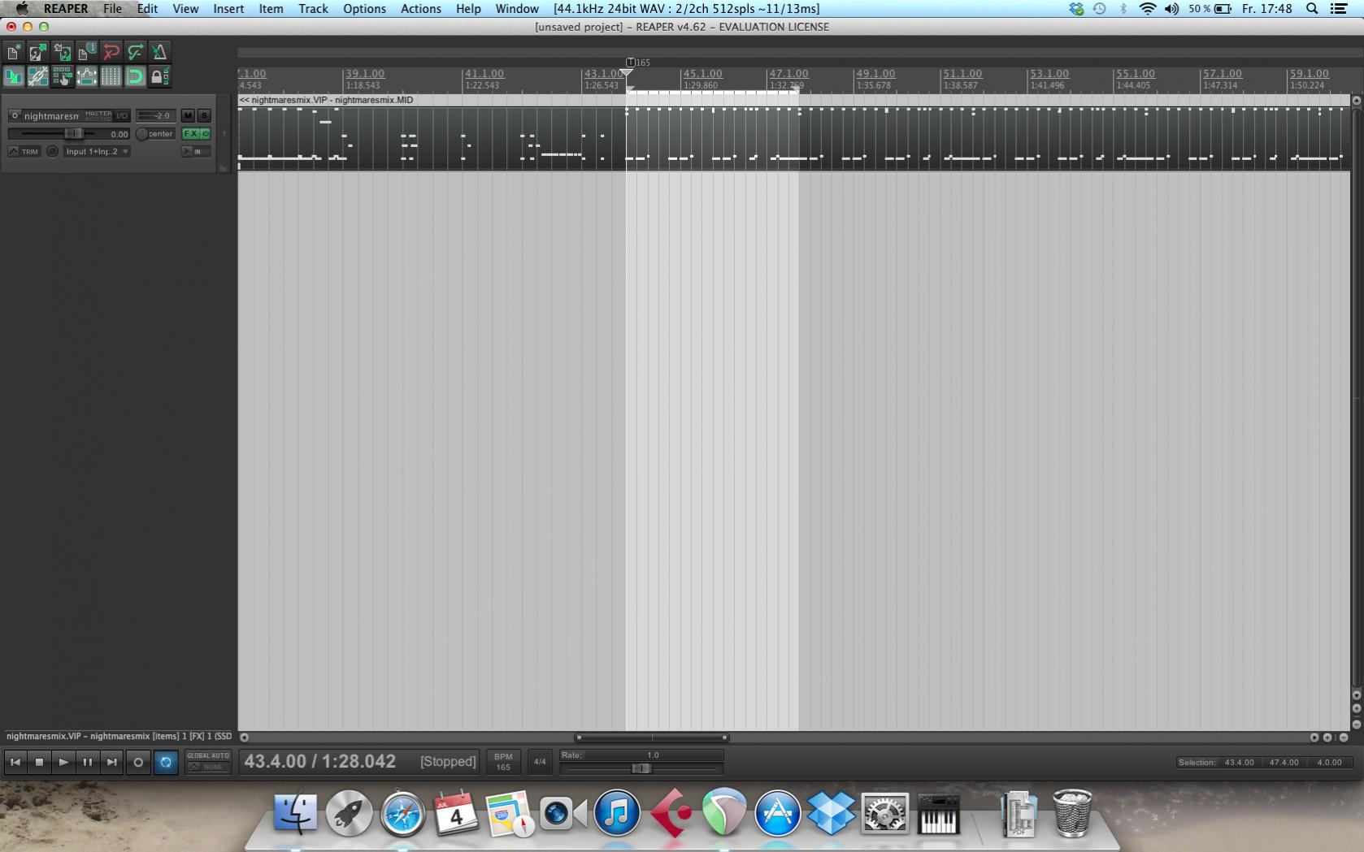Click the green Redo toolbar icon

coord(136,53)
